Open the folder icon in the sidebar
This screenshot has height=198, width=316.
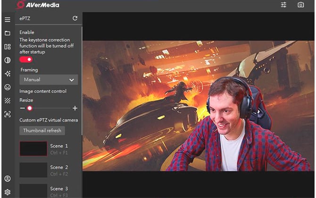point(8,33)
